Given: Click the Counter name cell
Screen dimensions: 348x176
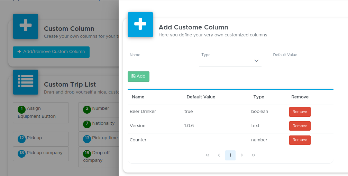Looking at the screenshot, I should click(x=138, y=140).
